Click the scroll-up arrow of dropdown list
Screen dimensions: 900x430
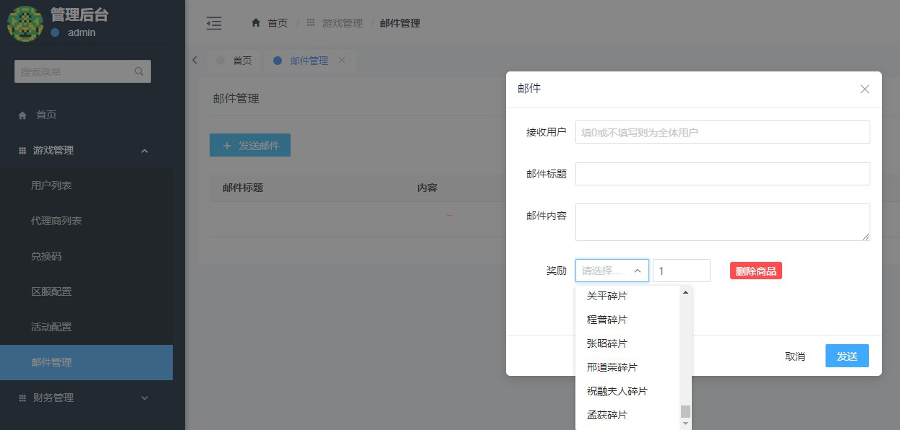pos(685,292)
